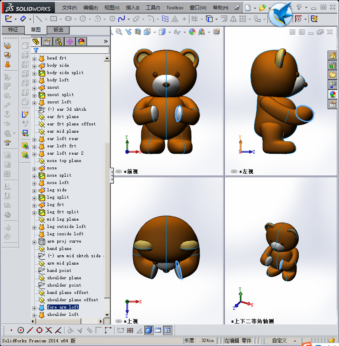Select the Spline sketch tool

[x=122, y=19]
